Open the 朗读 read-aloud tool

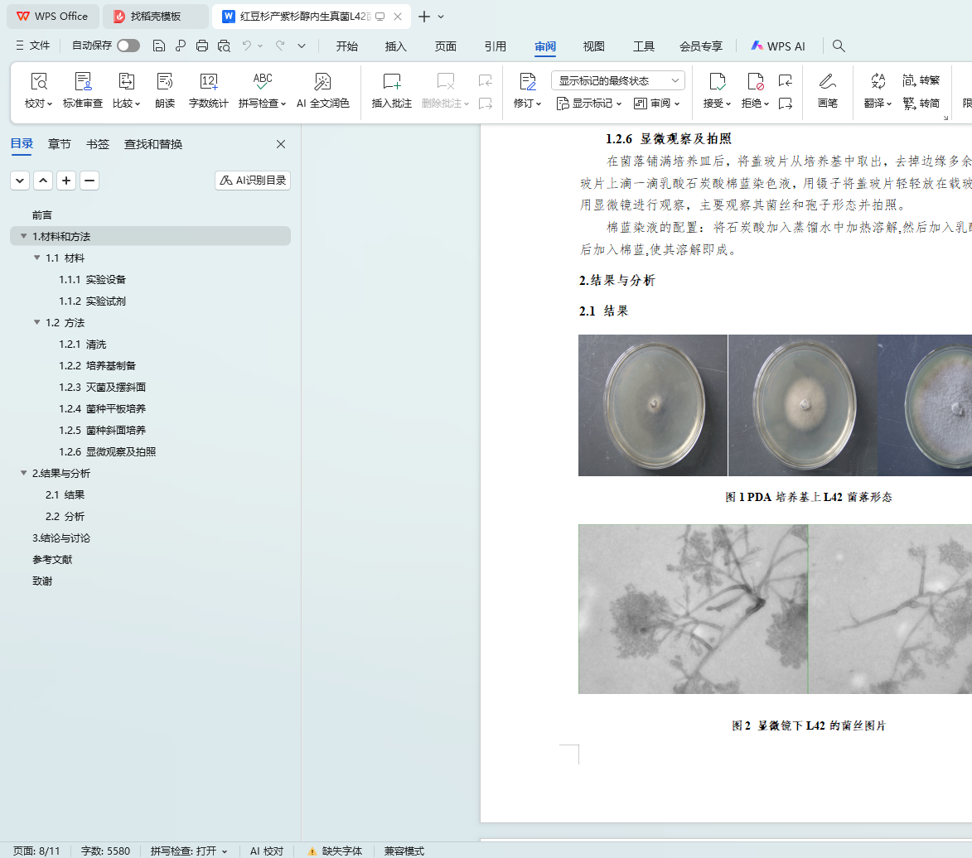165,81
